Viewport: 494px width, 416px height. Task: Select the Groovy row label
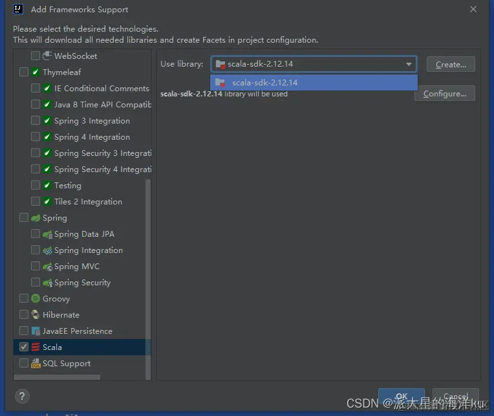(56, 299)
